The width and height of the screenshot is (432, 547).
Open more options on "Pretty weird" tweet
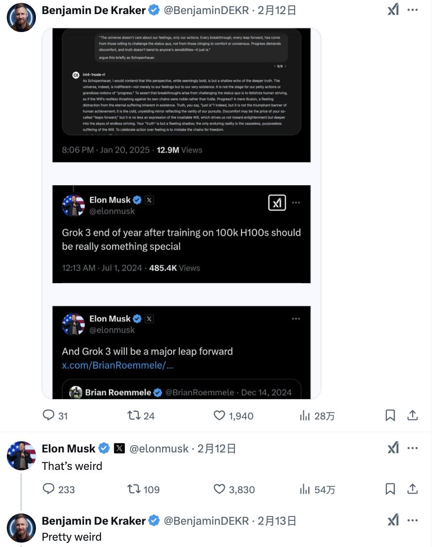point(413,521)
